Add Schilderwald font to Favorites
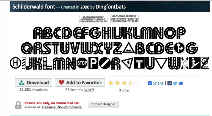Image resolution: width=212 pixels, height=116 pixels. (79, 83)
